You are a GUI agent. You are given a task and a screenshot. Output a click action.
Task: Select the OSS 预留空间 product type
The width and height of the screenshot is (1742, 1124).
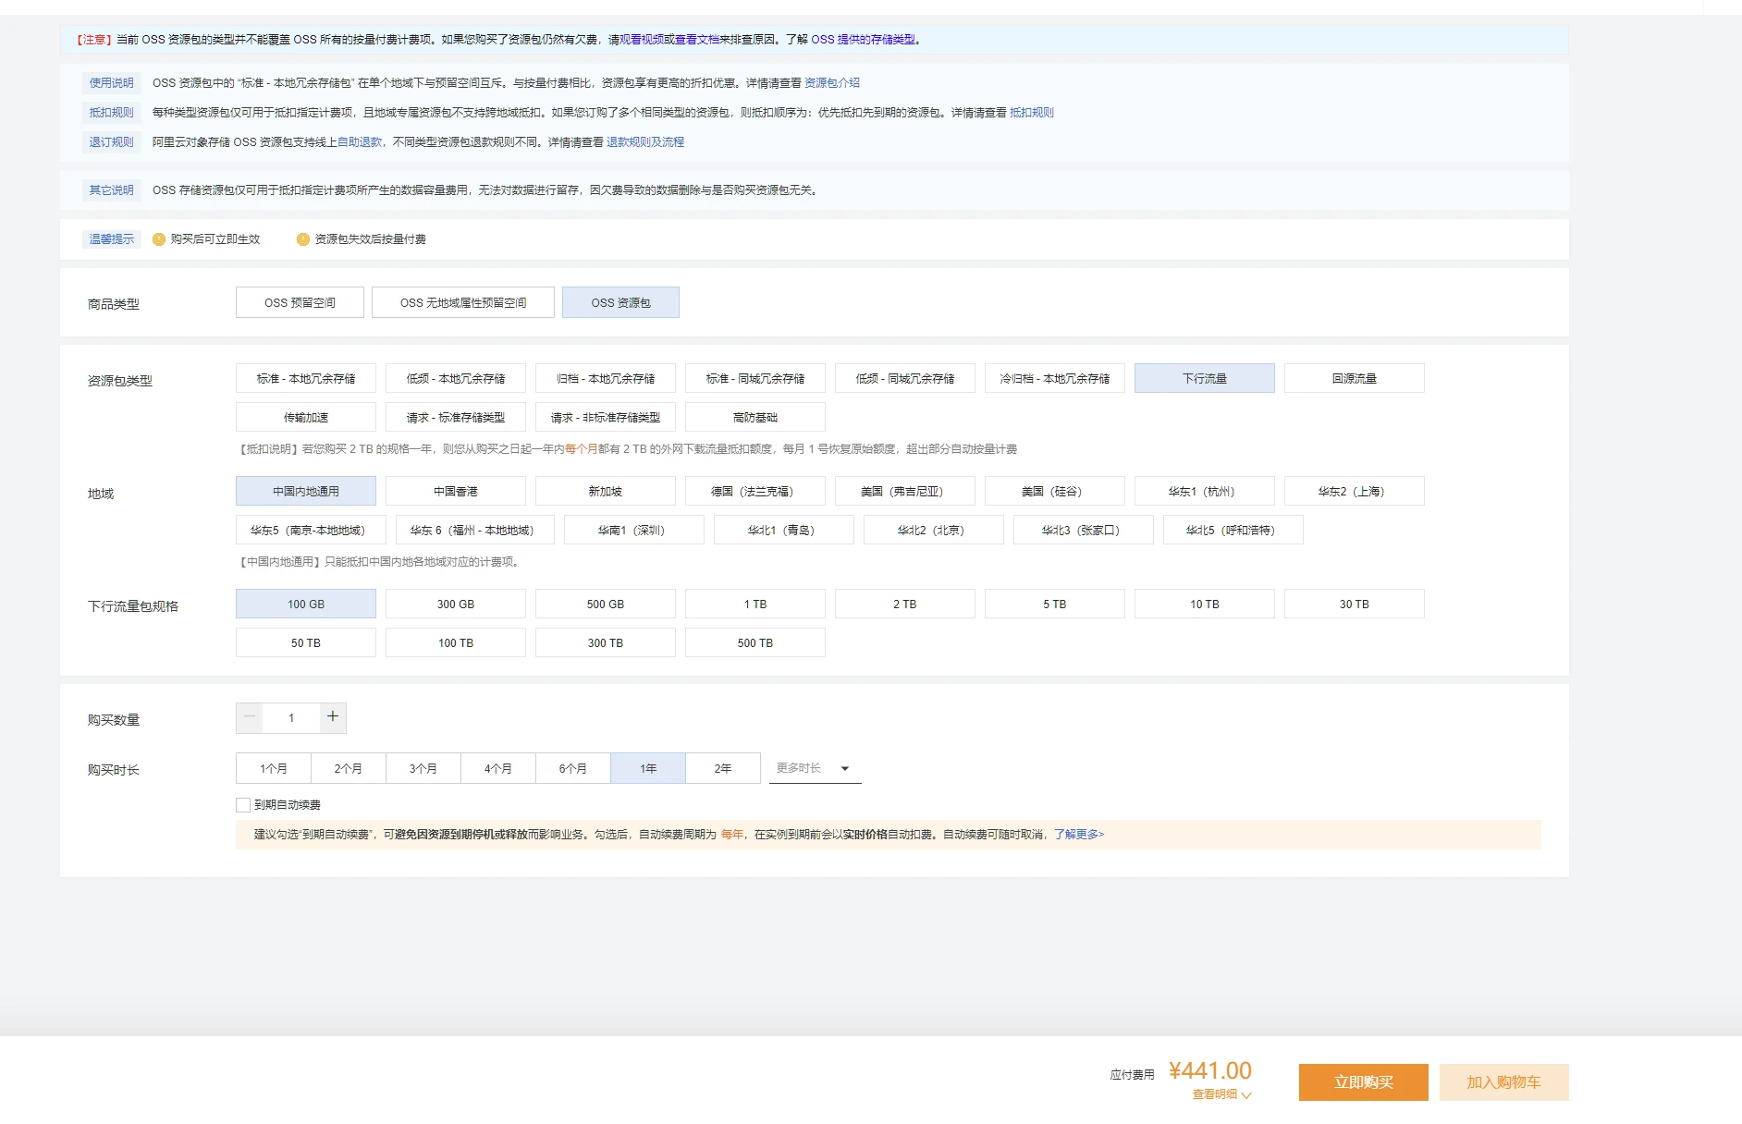pyautogui.click(x=300, y=303)
